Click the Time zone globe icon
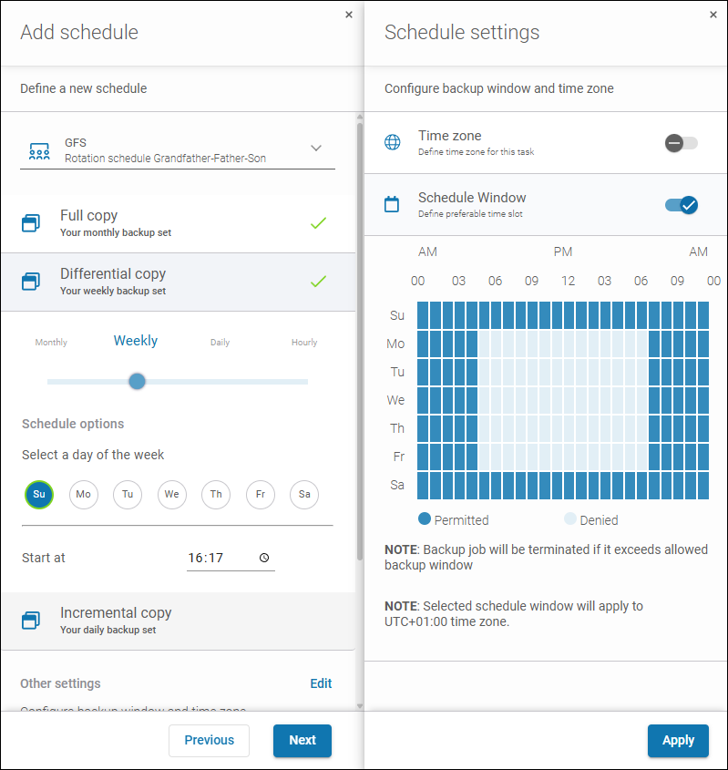This screenshot has width=728, height=770. click(x=392, y=142)
